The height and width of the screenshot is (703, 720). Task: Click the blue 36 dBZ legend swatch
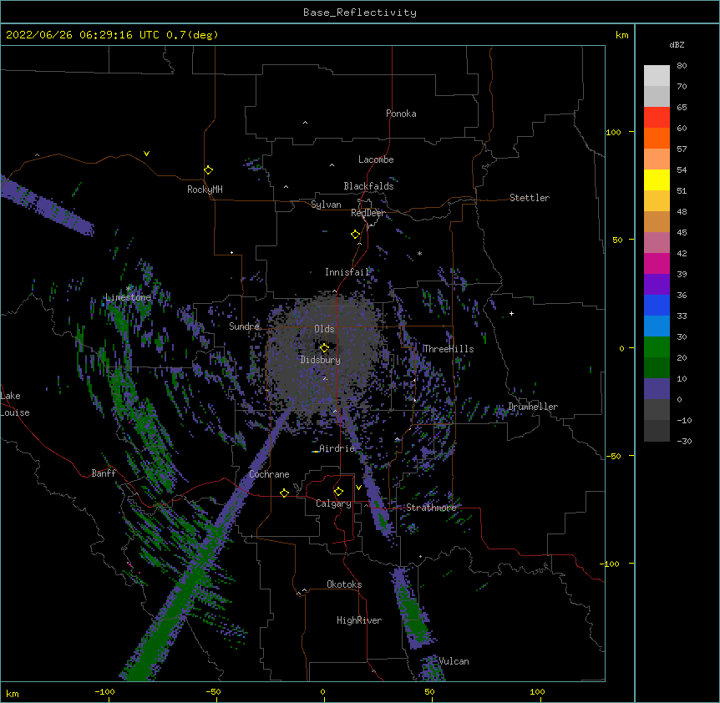(657, 305)
